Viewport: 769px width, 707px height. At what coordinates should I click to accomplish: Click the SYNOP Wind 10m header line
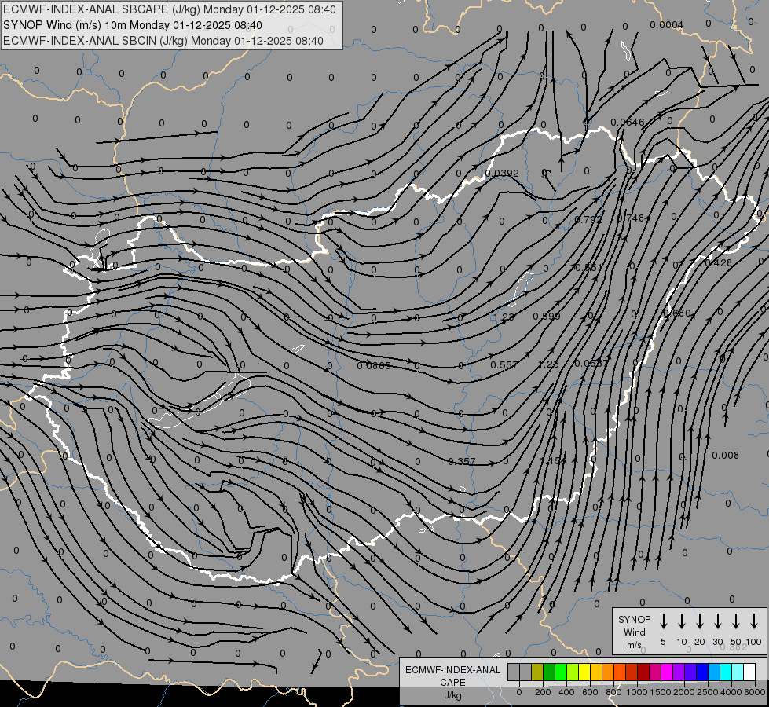click(x=133, y=25)
